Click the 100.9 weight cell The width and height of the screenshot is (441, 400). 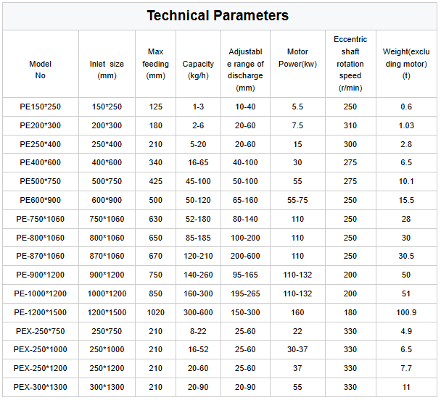click(x=406, y=312)
